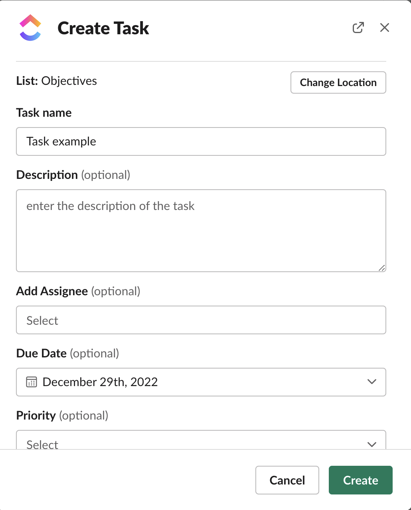Click the Due Date (optional) label
The width and height of the screenshot is (411, 510).
67,353
